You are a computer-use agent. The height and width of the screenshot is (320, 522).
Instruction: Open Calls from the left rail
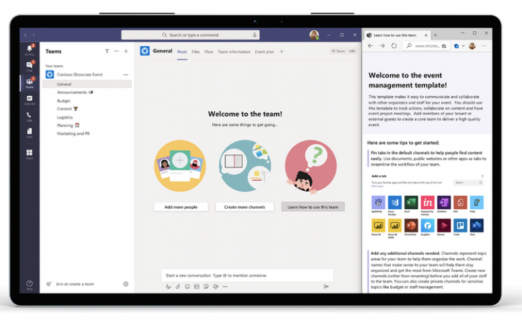[x=29, y=116]
